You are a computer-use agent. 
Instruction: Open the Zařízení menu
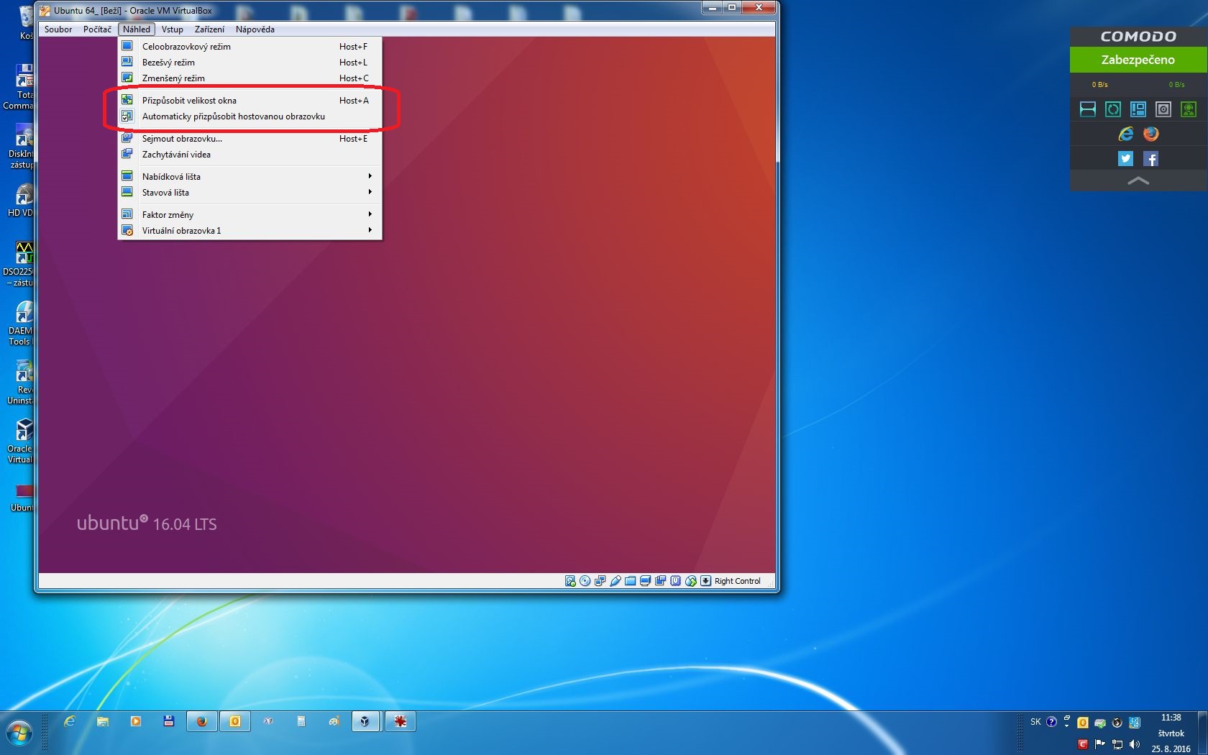209,29
